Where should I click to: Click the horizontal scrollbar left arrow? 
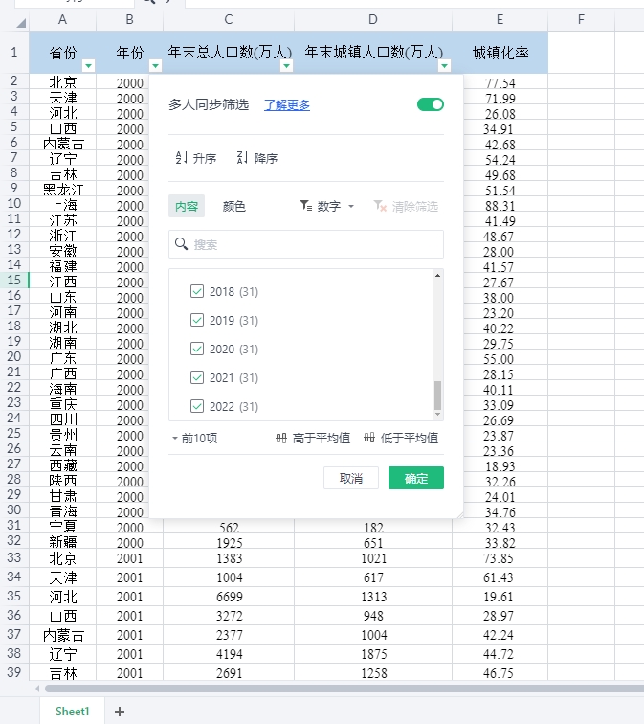click(x=37, y=689)
